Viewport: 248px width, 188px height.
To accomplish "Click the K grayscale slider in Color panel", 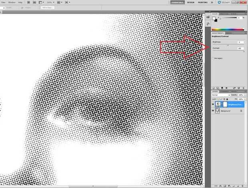I will point(228,18).
